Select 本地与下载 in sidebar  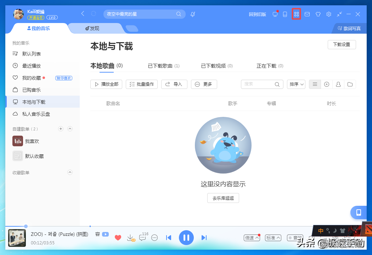(43, 102)
